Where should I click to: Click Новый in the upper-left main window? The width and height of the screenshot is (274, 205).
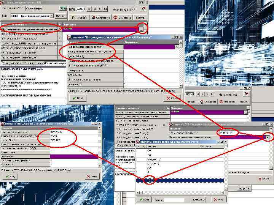[80, 17]
